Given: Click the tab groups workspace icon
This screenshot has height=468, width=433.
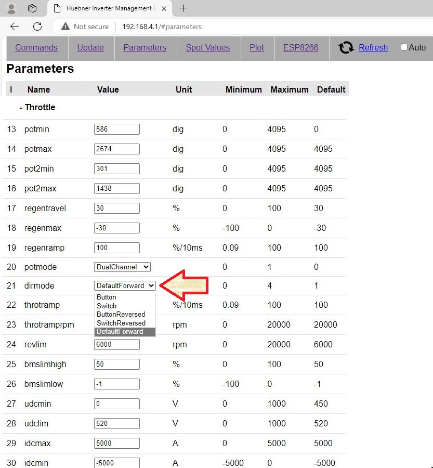Looking at the screenshot, I should (32, 8).
